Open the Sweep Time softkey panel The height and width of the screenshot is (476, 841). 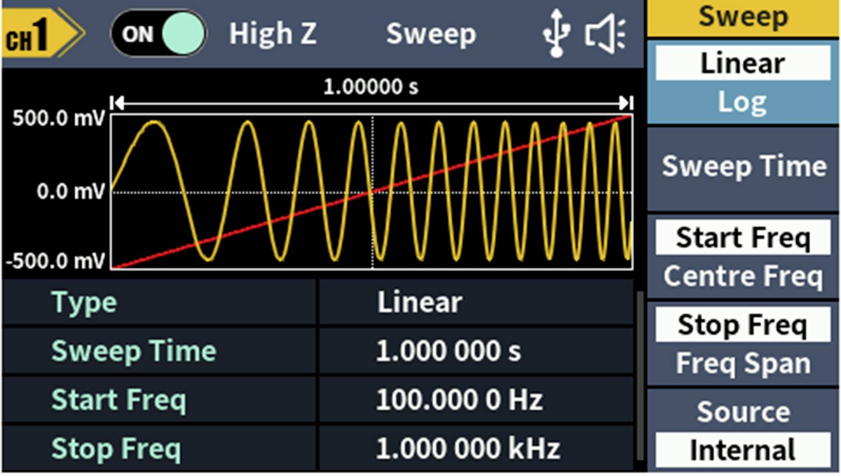tap(743, 166)
